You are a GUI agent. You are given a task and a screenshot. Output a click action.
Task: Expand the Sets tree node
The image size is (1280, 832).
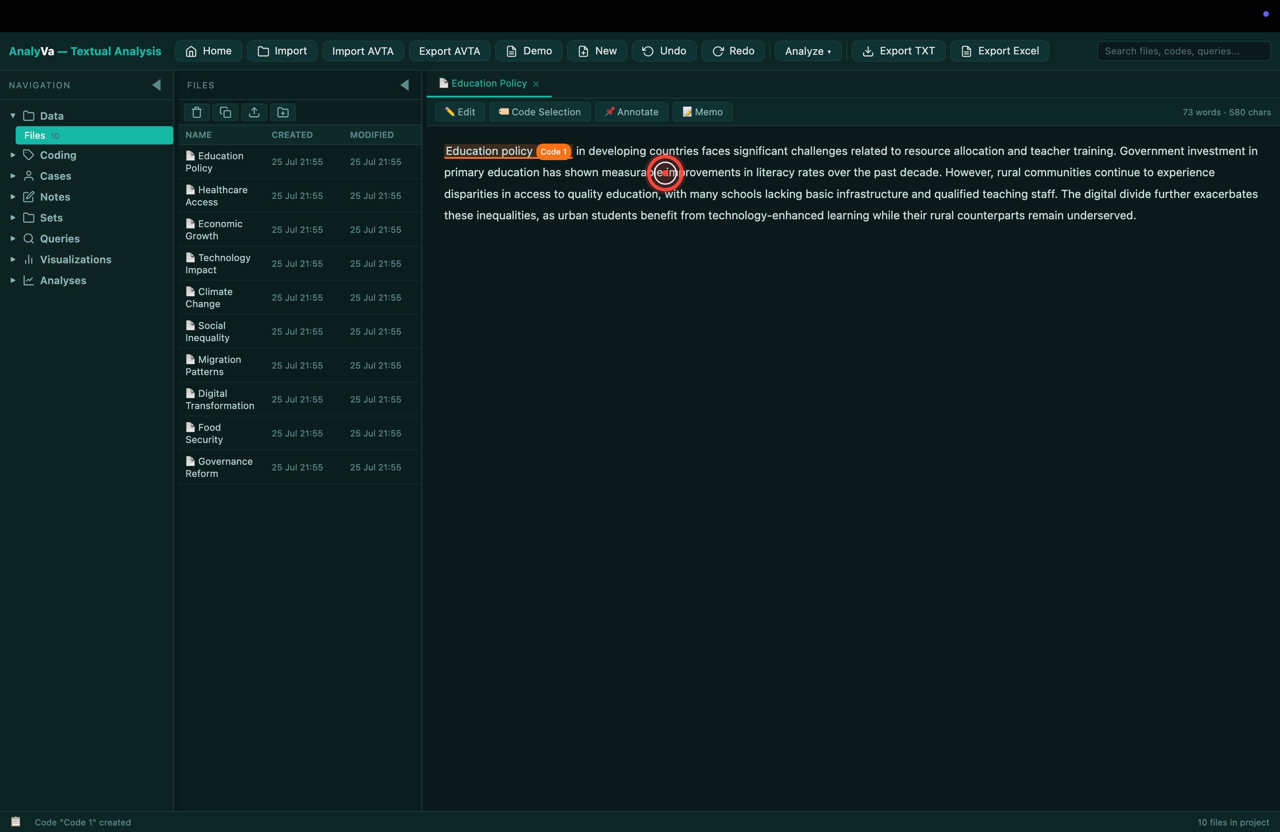click(13, 218)
